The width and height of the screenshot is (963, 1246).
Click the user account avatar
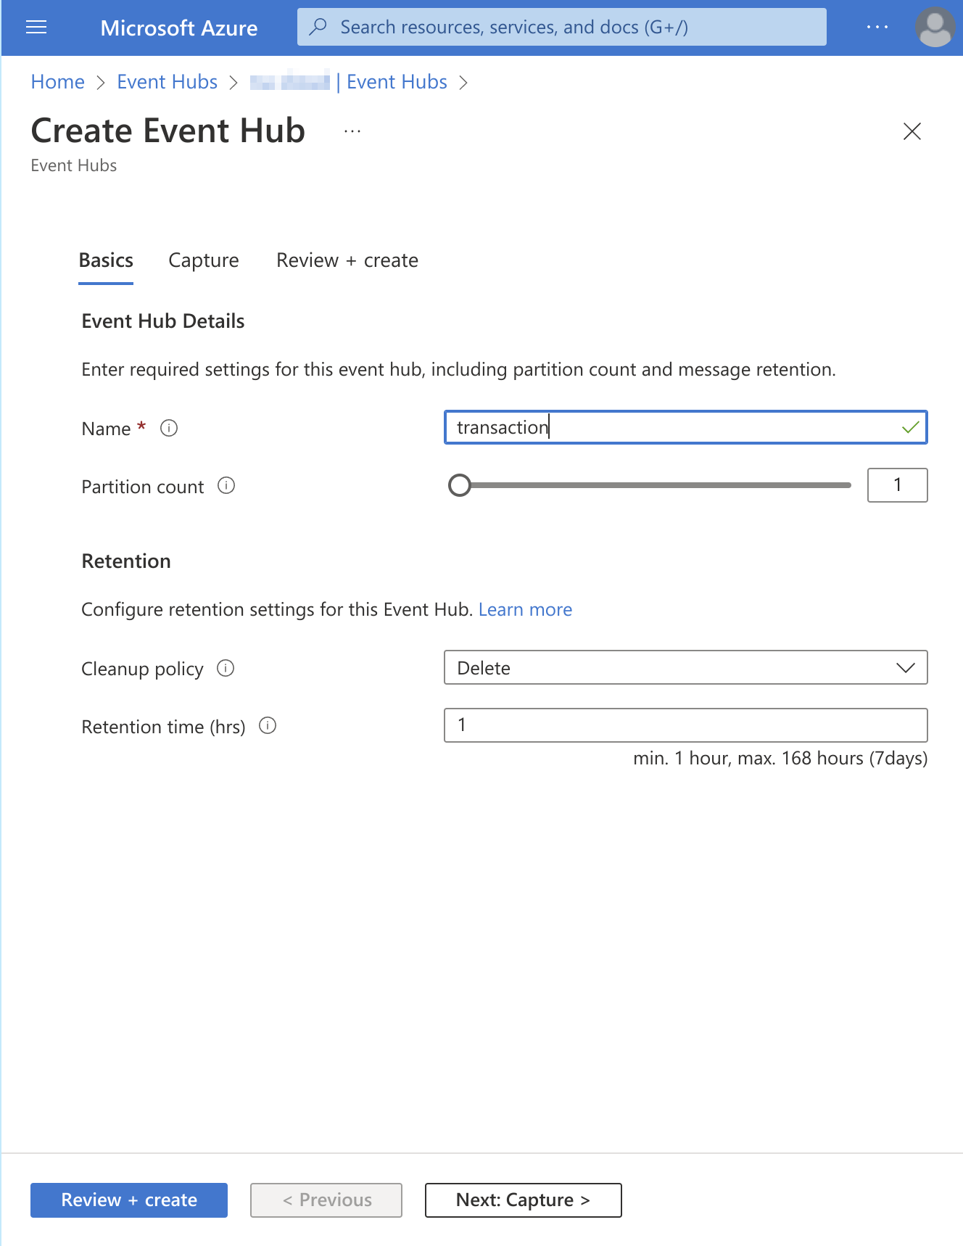point(935,28)
